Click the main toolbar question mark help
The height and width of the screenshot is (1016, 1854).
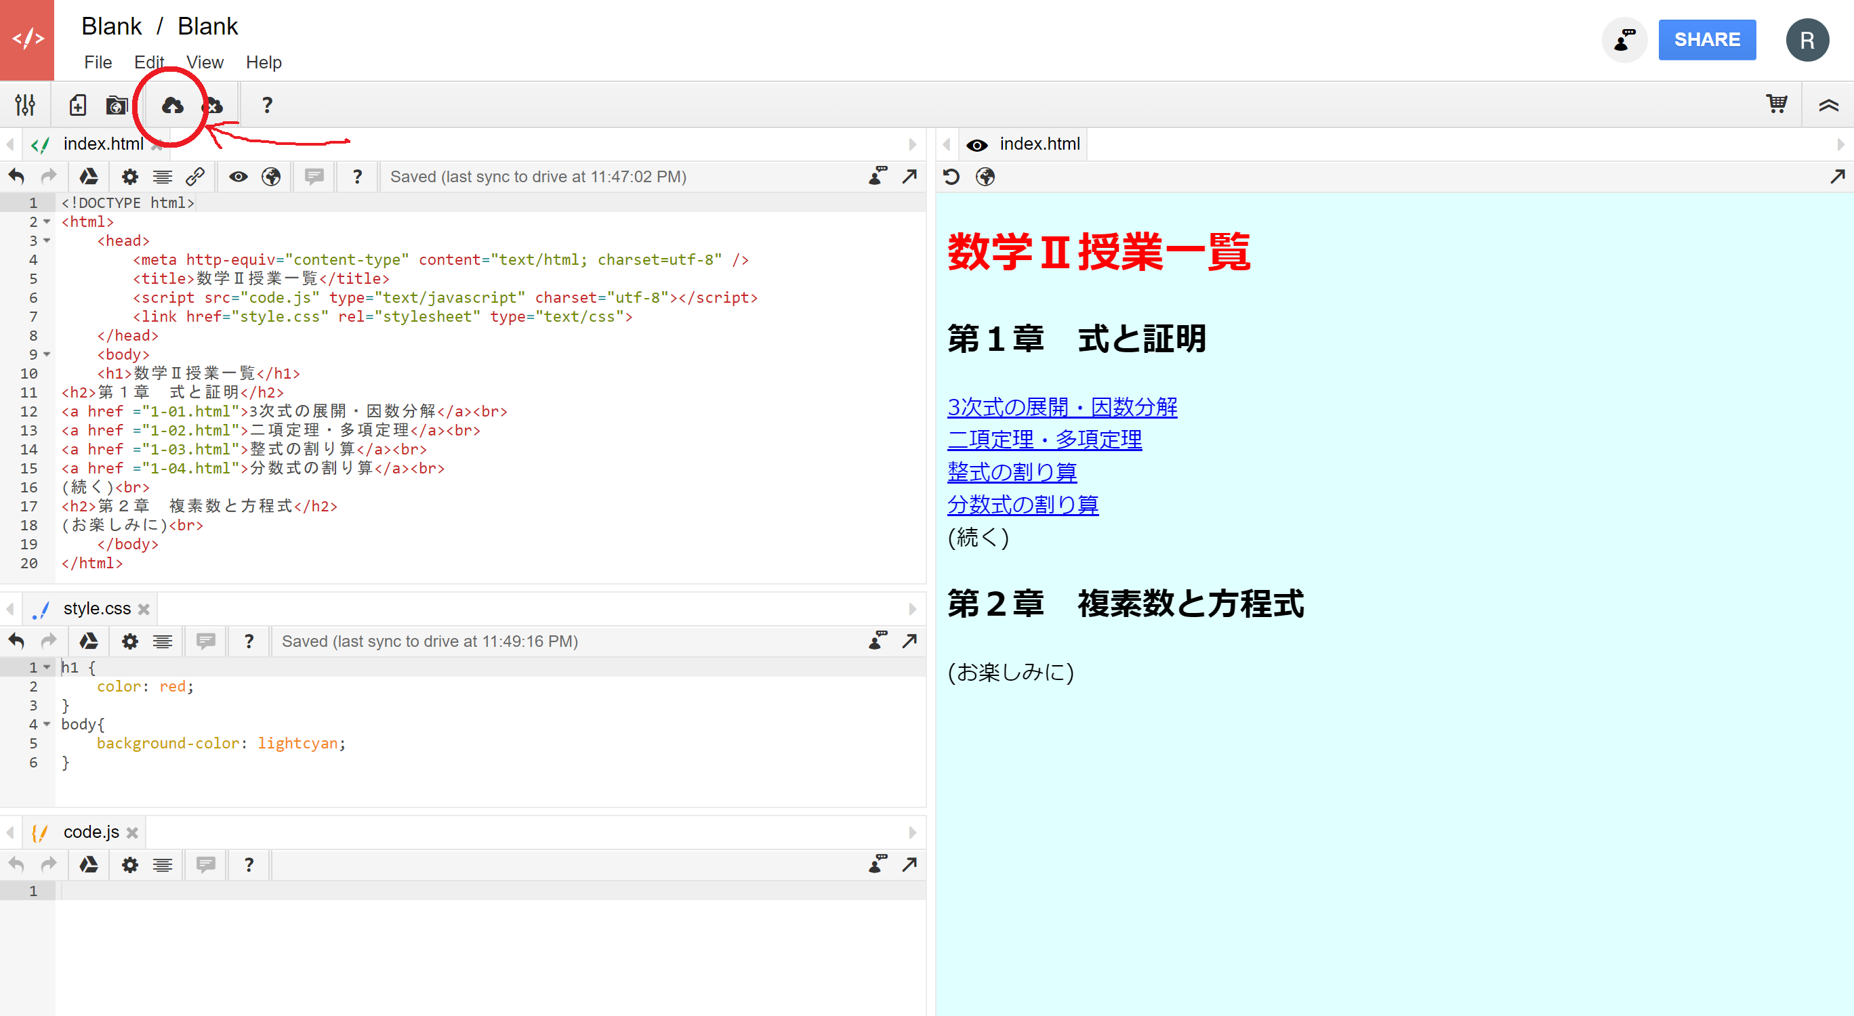click(267, 105)
